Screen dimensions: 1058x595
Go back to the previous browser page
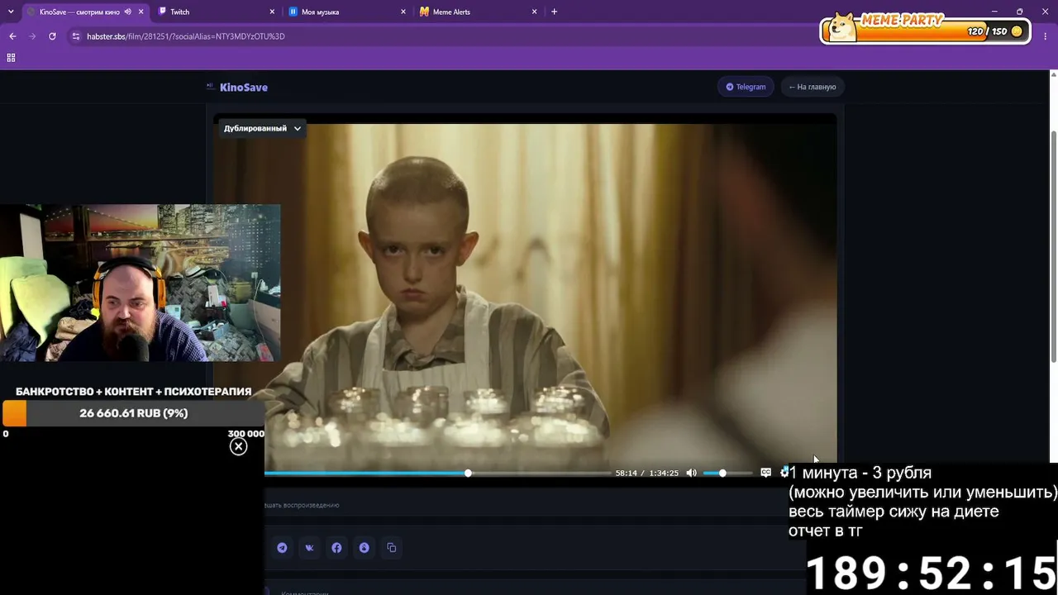[x=12, y=36]
